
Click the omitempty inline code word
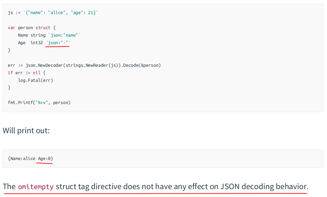(35, 187)
